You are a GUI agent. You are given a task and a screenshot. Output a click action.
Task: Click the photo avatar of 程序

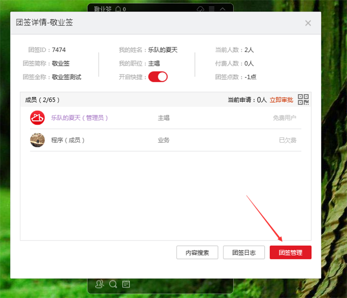(37, 140)
